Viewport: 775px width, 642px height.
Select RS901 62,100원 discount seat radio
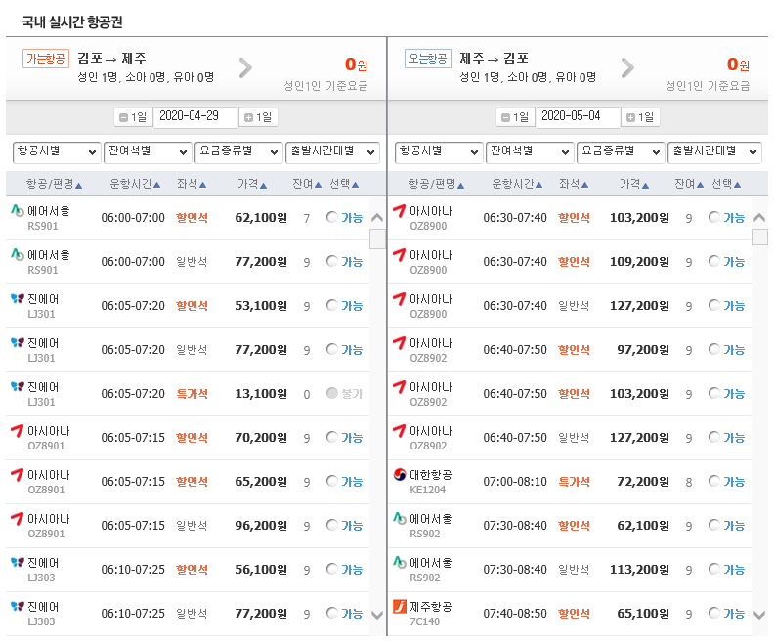pos(332,217)
